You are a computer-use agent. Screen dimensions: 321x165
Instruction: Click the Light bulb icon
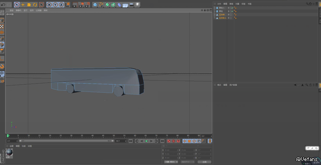pos(138,5)
